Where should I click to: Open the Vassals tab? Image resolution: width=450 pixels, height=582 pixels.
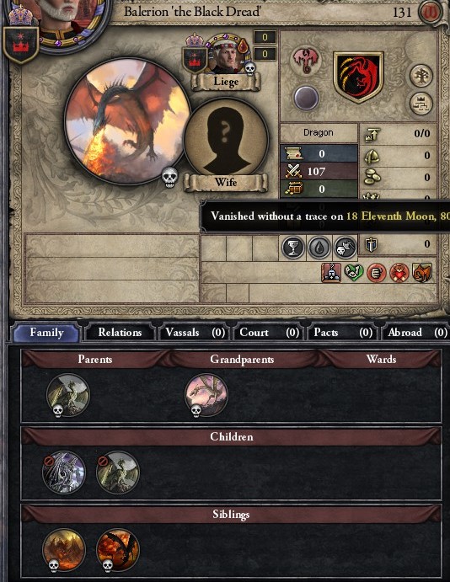195,333
